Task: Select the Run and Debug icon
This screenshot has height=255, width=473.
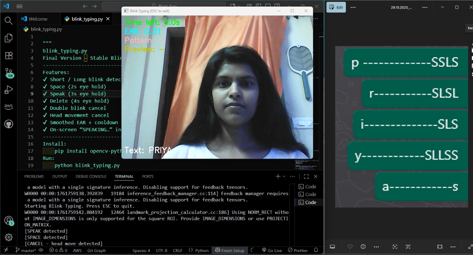Action: click(x=8, y=90)
